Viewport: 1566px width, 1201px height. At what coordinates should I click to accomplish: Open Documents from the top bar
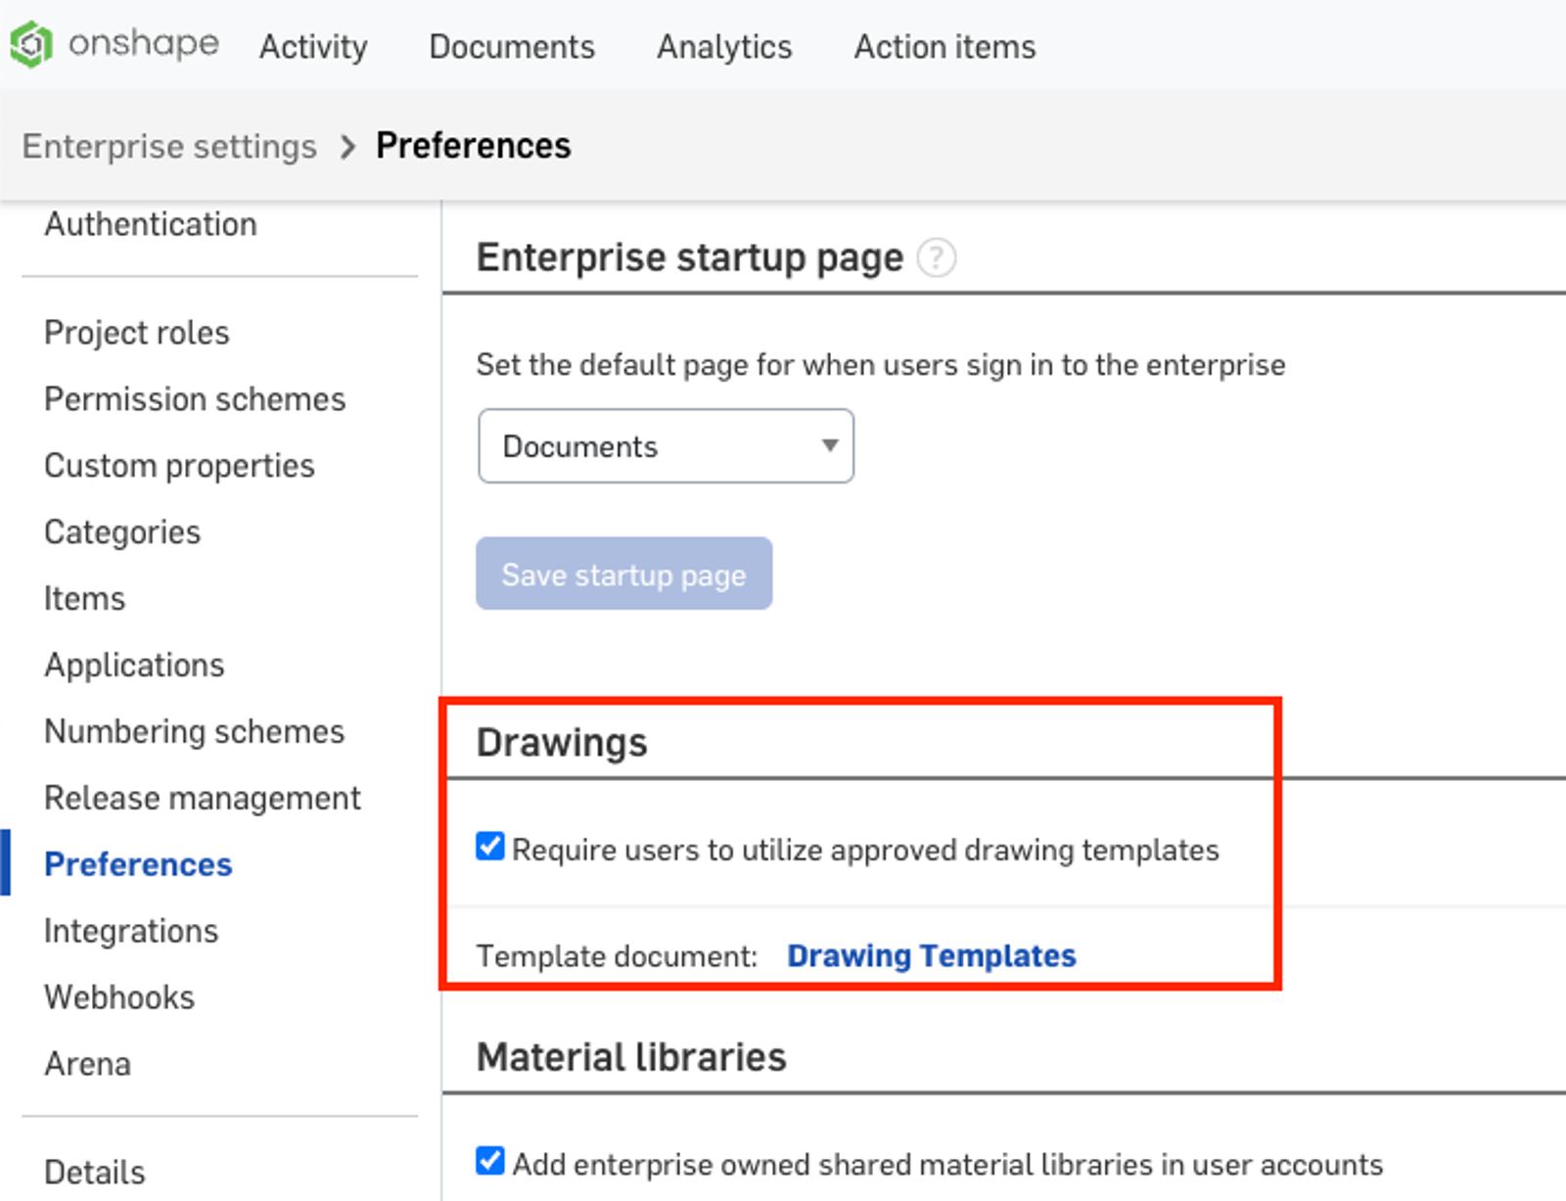(512, 46)
